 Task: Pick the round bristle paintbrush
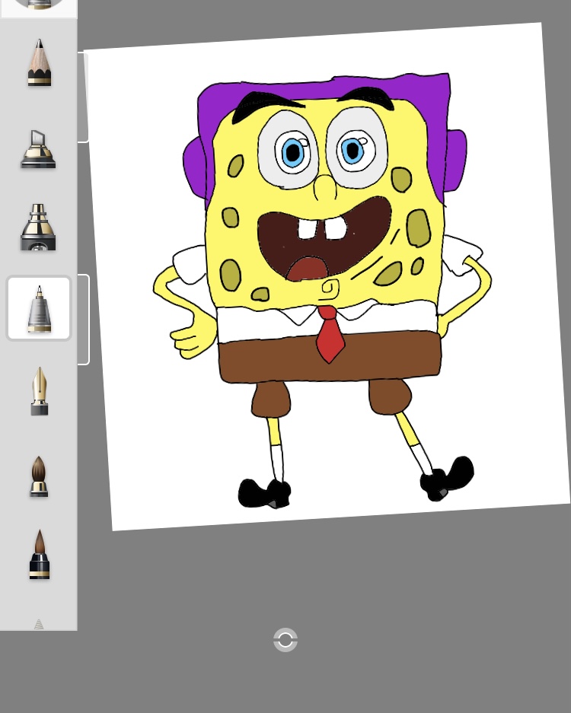[x=39, y=476]
